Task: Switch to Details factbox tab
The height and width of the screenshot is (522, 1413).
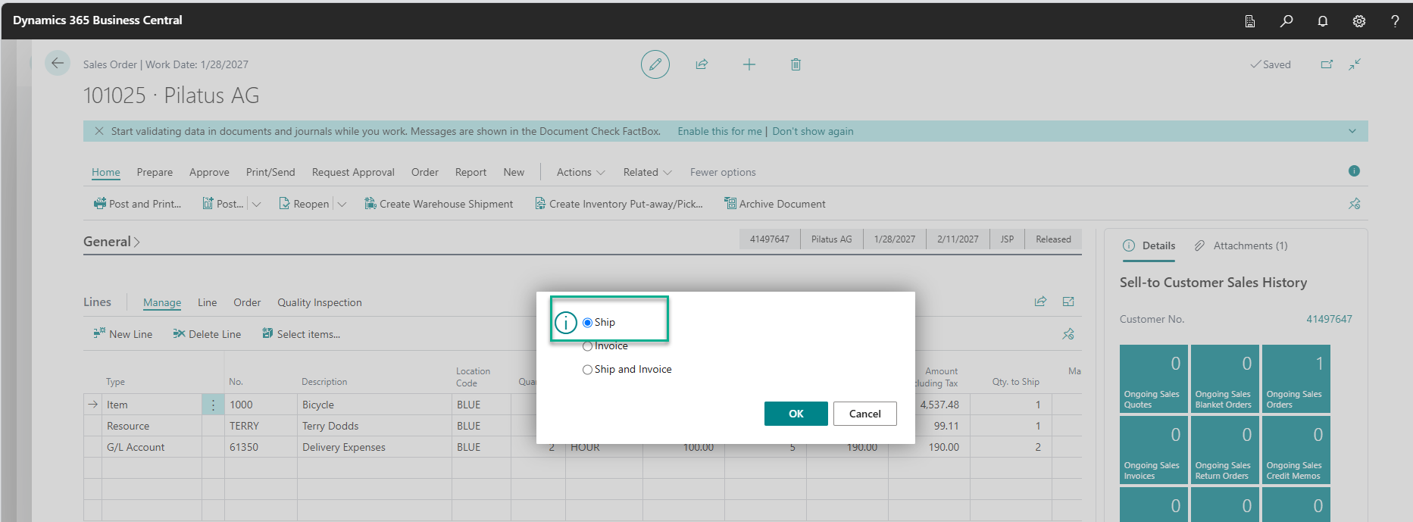Action: click(x=1149, y=245)
